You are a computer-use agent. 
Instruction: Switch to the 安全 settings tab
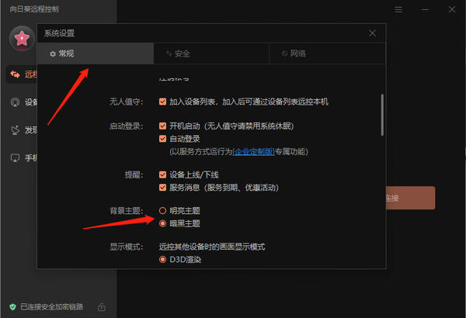click(211, 54)
